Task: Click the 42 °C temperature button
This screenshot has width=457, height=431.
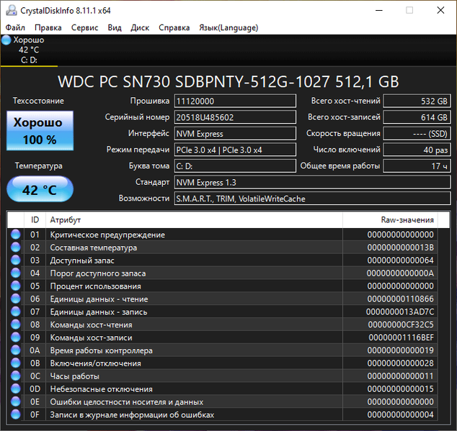Action: coord(40,189)
